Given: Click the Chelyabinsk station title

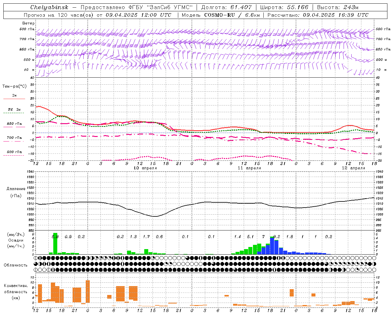Looking at the screenshot, I should tap(49, 7).
